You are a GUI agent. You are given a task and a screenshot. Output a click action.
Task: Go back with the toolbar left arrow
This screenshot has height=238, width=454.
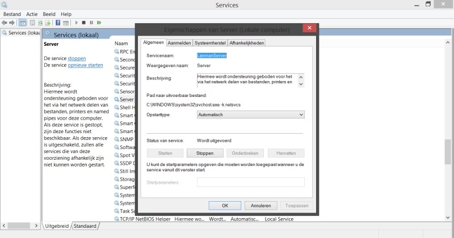[x=5, y=23]
